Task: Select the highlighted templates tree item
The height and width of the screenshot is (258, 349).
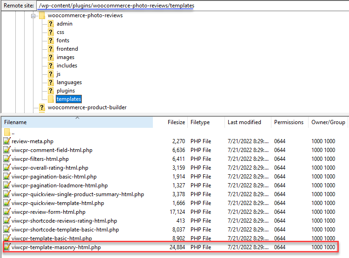Action: 69,99
